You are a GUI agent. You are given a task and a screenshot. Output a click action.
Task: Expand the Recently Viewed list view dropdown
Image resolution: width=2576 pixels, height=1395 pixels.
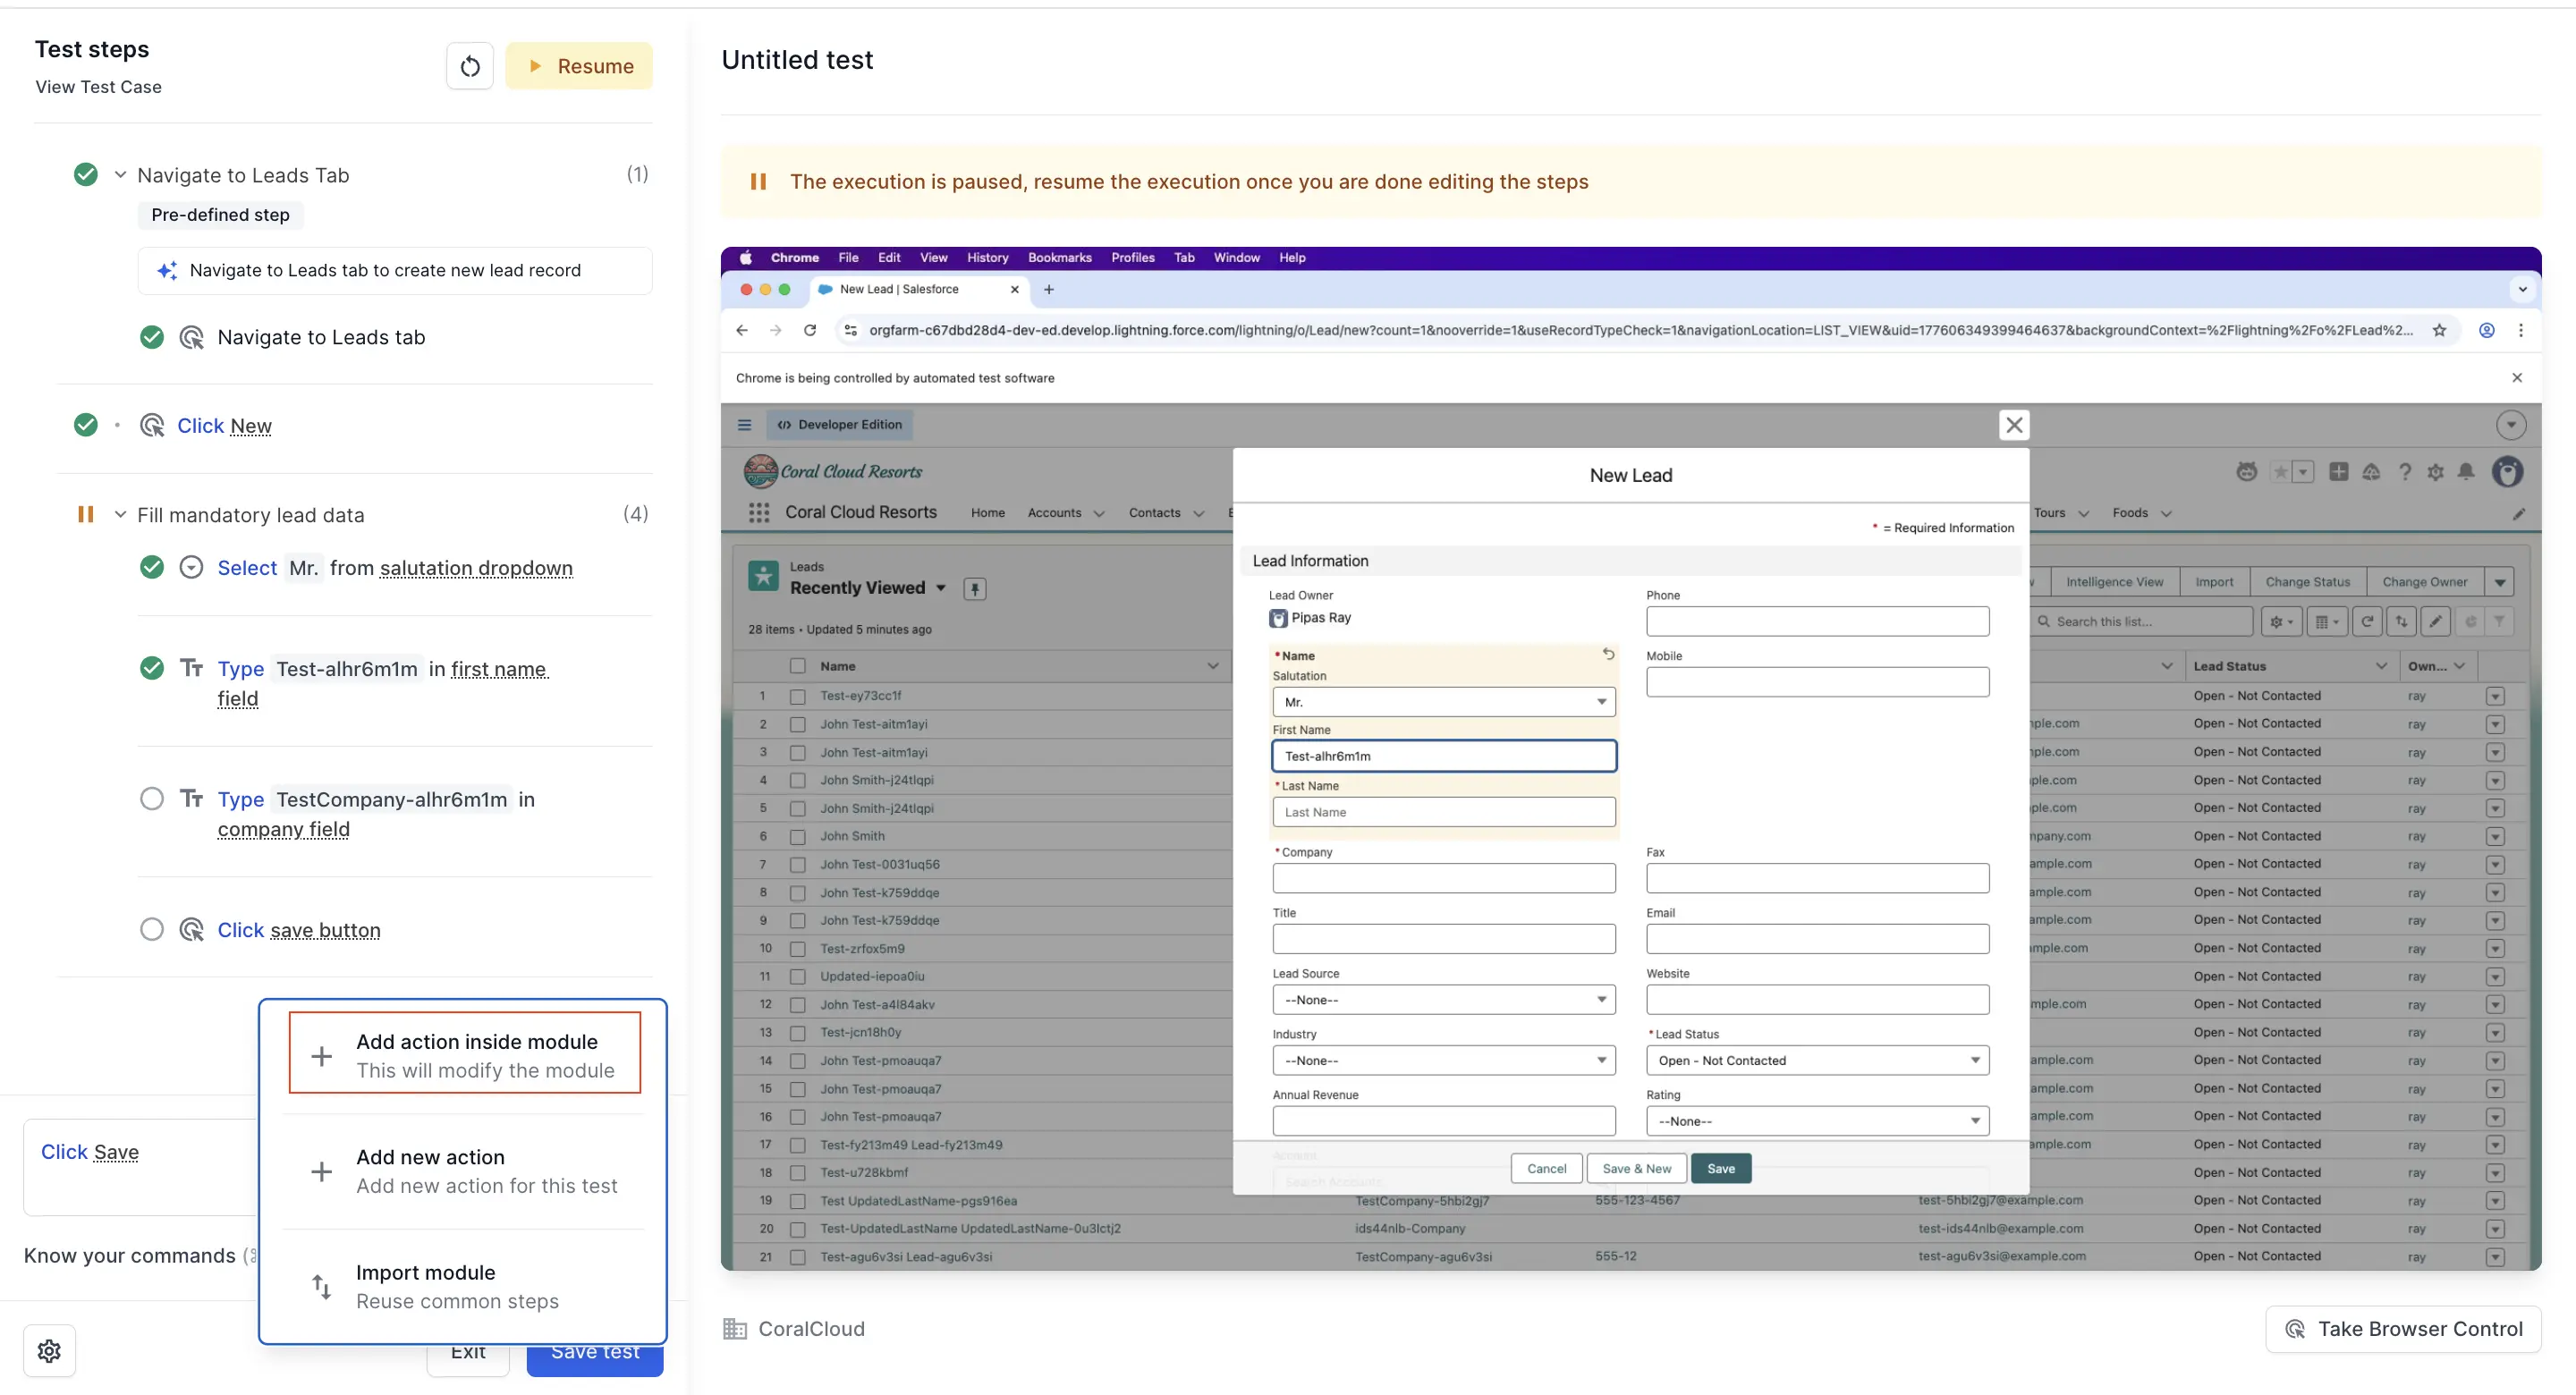point(941,588)
